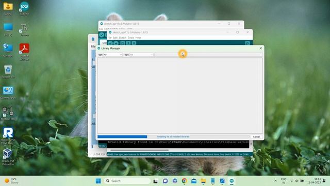The width and height of the screenshot is (330, 186).
Task: Close the Library Manager dialog
Action: pyautogui.click(x=260, y=48)
